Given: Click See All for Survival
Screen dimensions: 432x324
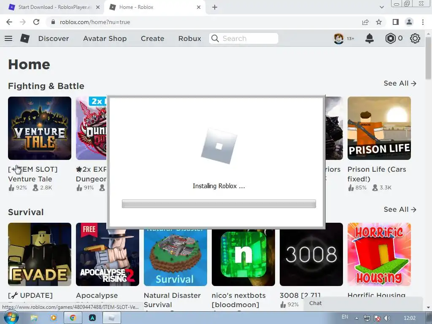Looking at the screenshot, I should 400,209.
